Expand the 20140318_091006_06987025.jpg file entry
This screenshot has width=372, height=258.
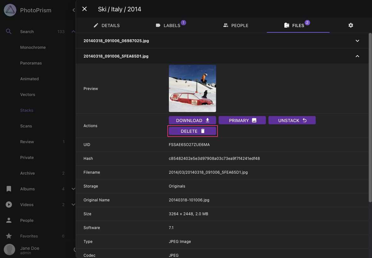pyautogui.click(x=357, y=41)
